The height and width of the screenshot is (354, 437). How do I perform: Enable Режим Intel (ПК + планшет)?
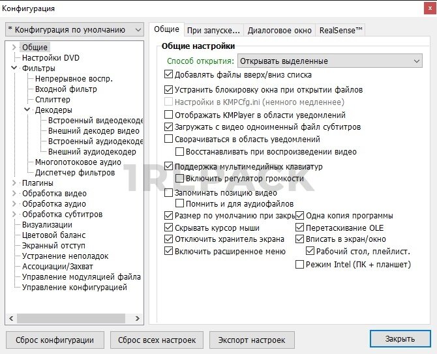pyautogui.click(x=300, y=265)
